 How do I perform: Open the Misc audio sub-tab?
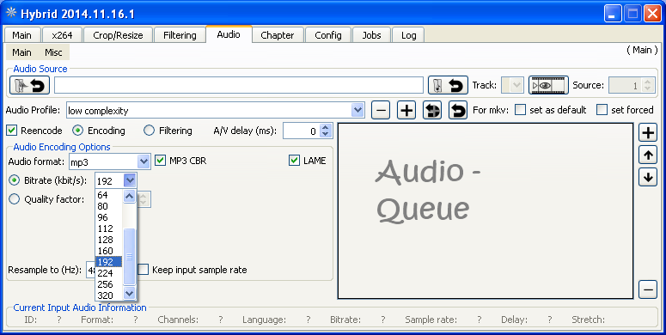pyautogui.click(x=53, y=52)
